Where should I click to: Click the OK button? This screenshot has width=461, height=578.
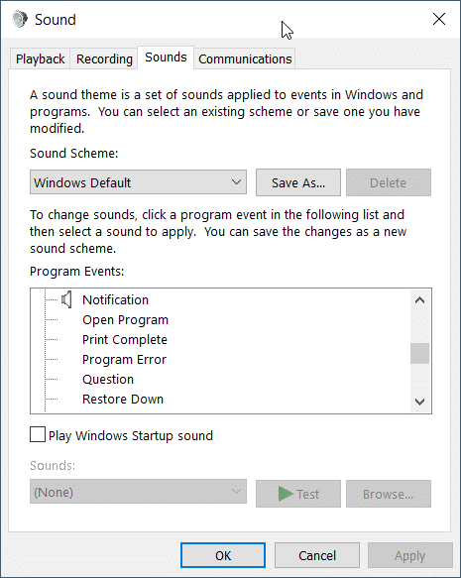223,555
